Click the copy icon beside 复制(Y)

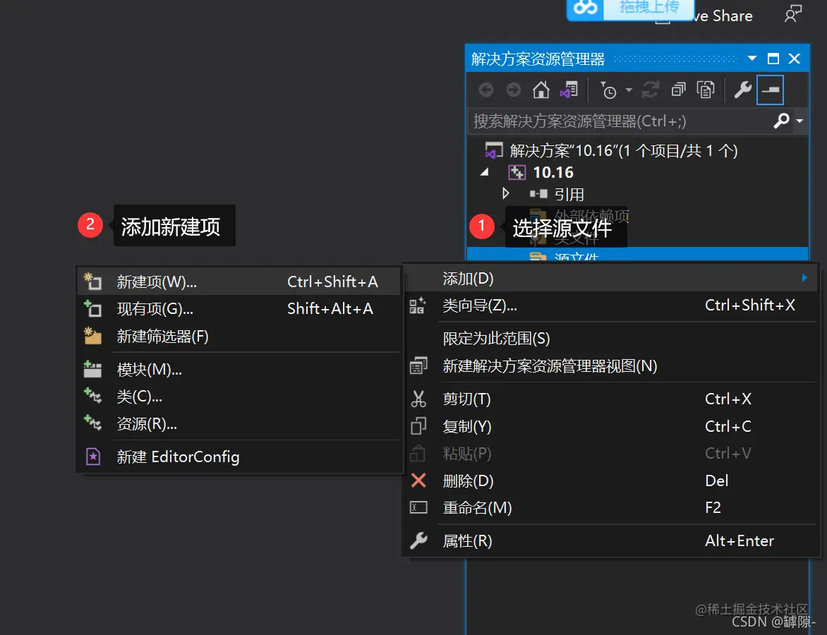click(418, 425)
